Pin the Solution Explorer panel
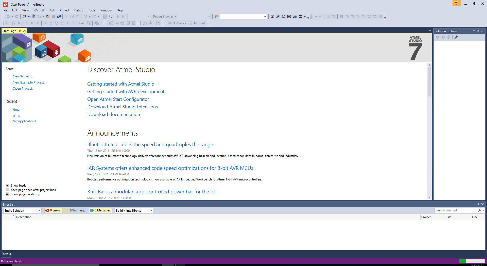This screenshot has width=487, height=266. [x=478, y=31]
